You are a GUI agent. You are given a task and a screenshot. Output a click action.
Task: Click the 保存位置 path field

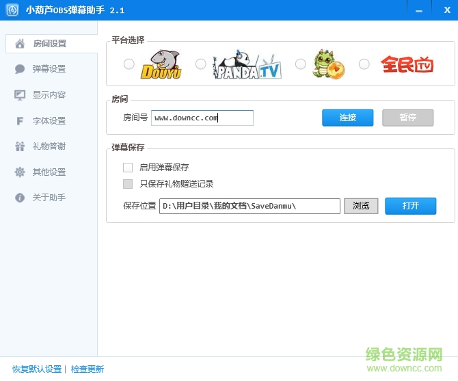(x=250, y=207)
